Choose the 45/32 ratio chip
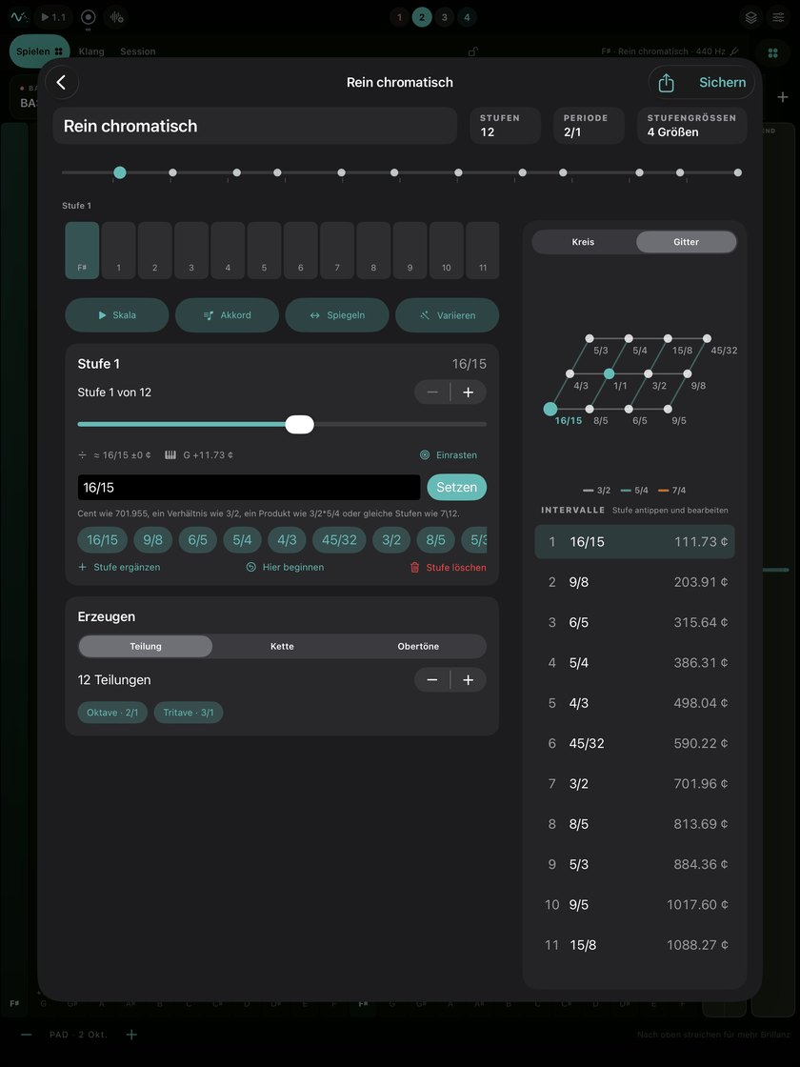800x1067 pixels. [x=339, y=539]
